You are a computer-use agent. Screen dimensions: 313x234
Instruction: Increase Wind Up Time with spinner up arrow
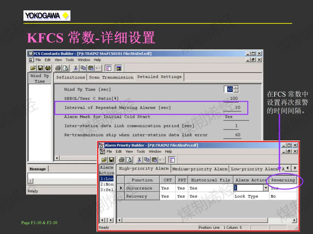[x=236, y=87]
